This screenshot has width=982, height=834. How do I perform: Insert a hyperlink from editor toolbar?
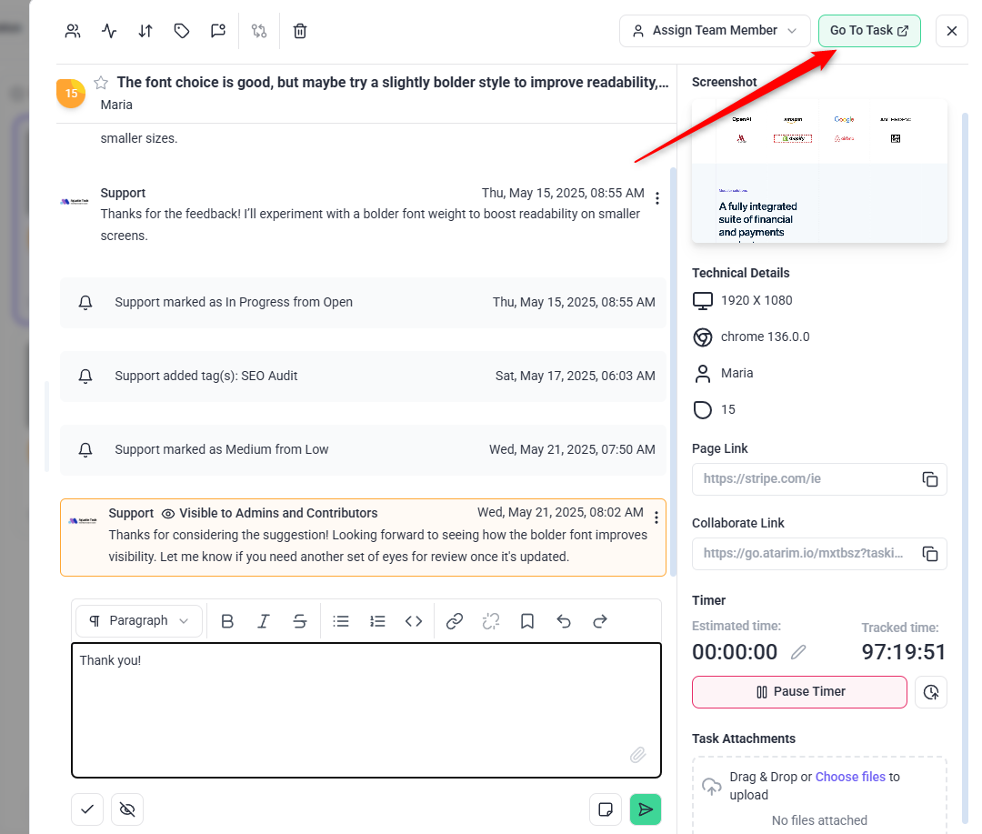pos(455,621)
